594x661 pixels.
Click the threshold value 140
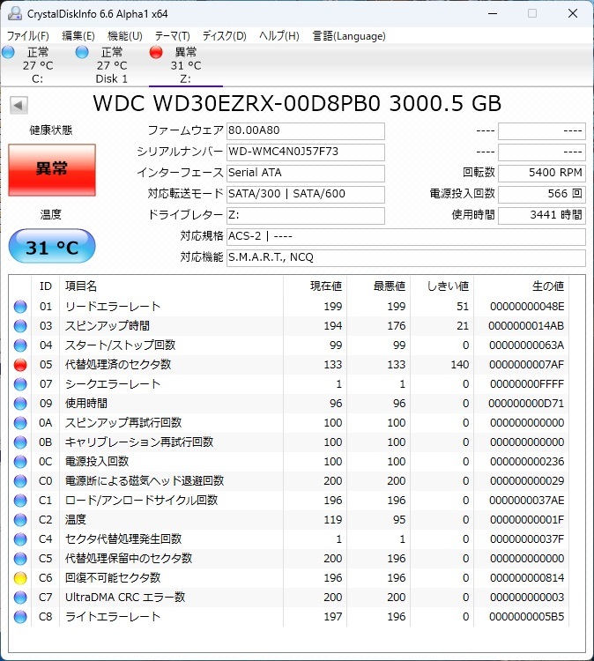tap(459, 365)
